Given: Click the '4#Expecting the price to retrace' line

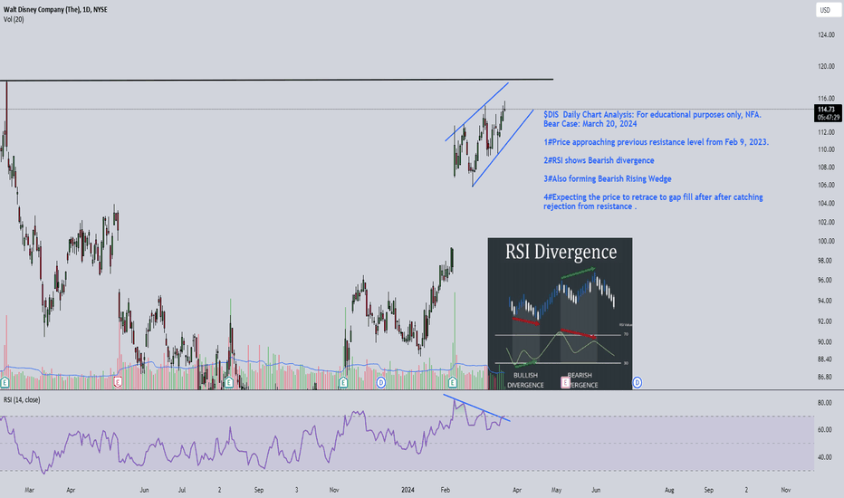Looking at the screenshot, I should pyautogui.click(x=653, y=201).
